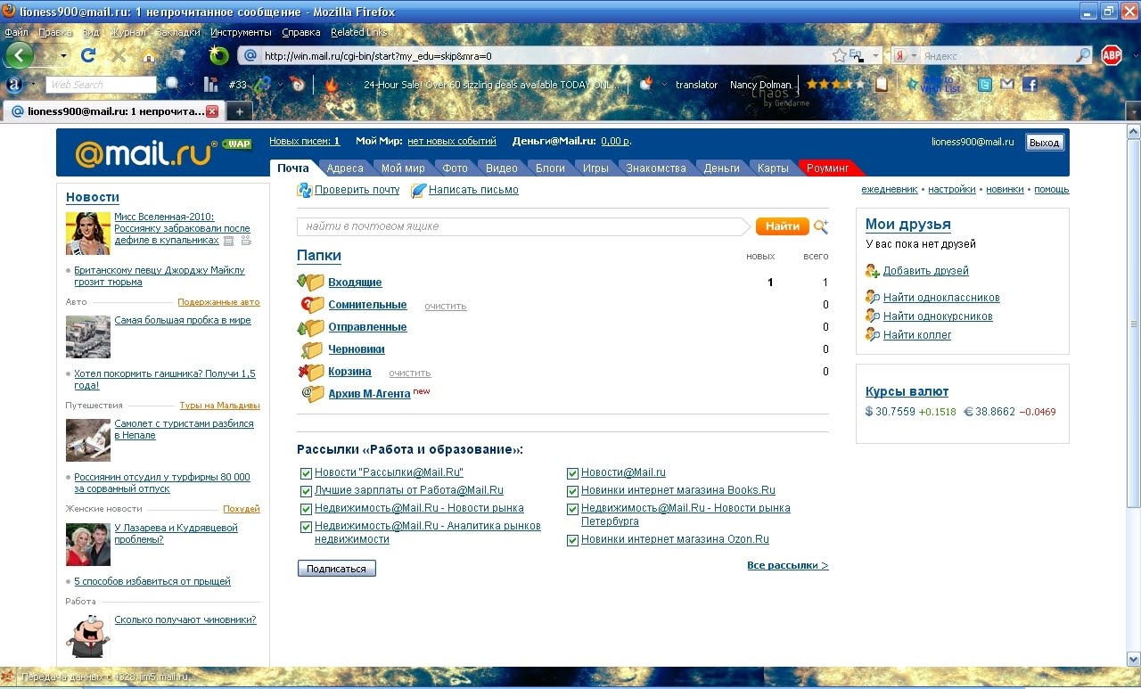The height and width of the screenshot is (689, 1141).
Task: Click the red clock icon in toolbar
Action: (x=297, y=85)
